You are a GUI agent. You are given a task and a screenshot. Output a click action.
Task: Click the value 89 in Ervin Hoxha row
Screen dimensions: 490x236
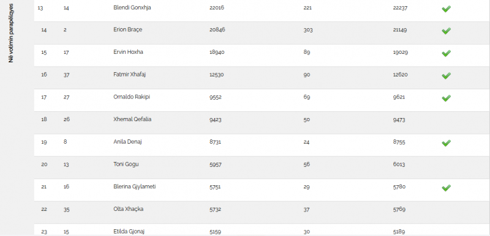coord(307,53)
